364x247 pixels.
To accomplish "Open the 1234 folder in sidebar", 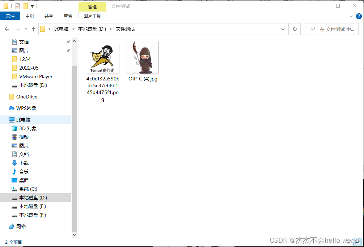I will 25,59.
